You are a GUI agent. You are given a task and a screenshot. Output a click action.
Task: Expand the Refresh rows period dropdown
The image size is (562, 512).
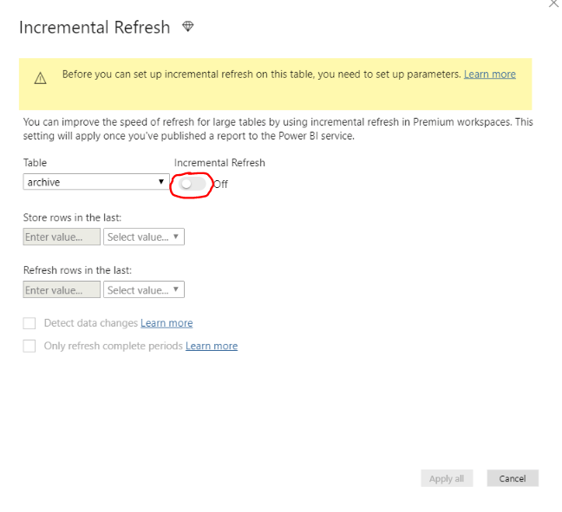pyautogui.click(x=144, y=290)
